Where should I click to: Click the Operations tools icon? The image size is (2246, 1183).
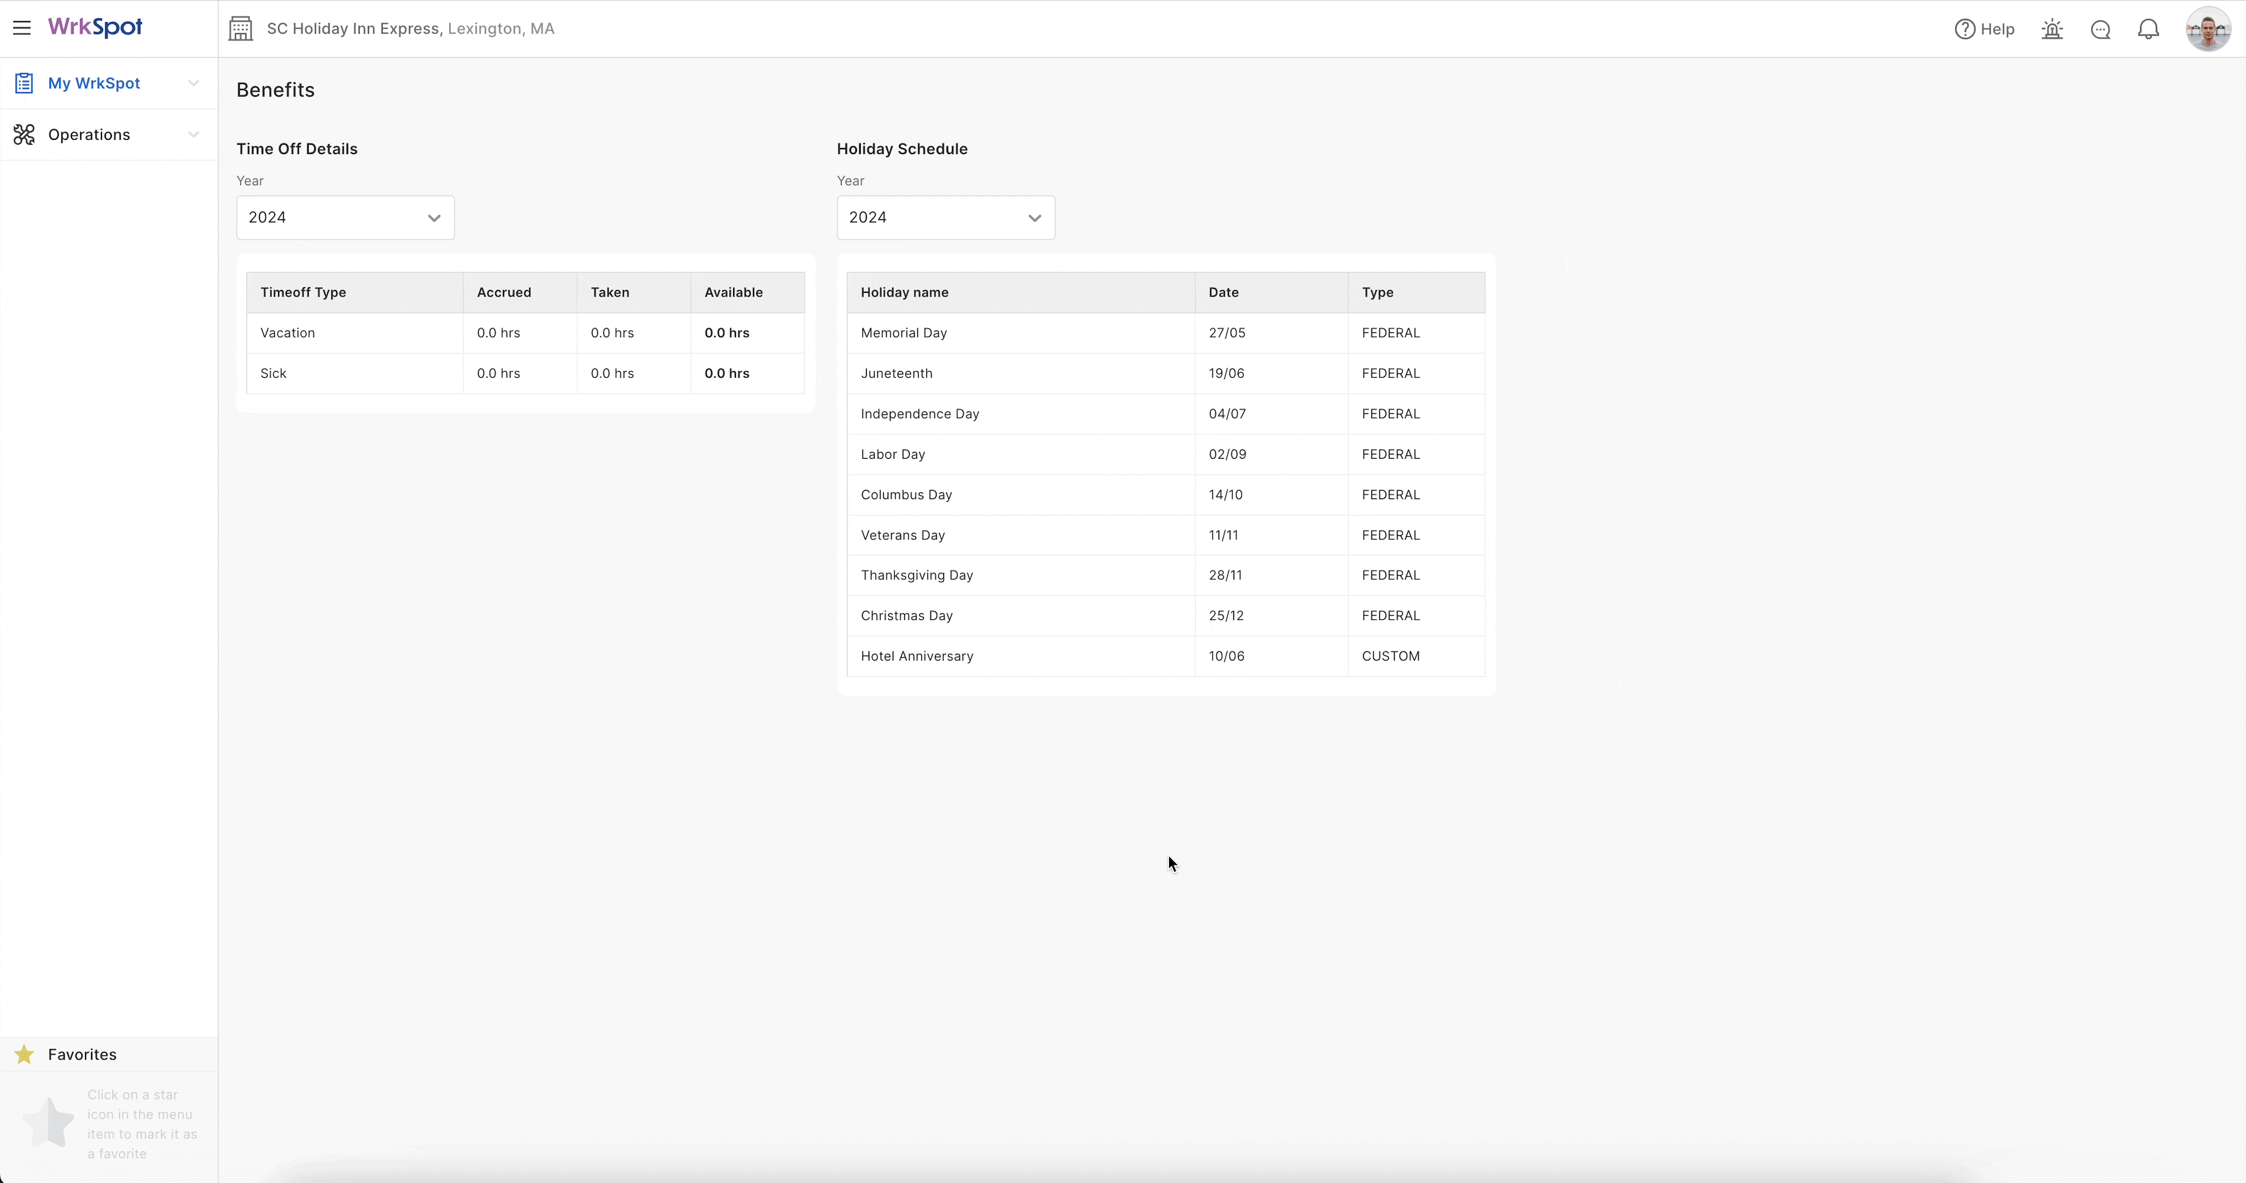[25, 134]
